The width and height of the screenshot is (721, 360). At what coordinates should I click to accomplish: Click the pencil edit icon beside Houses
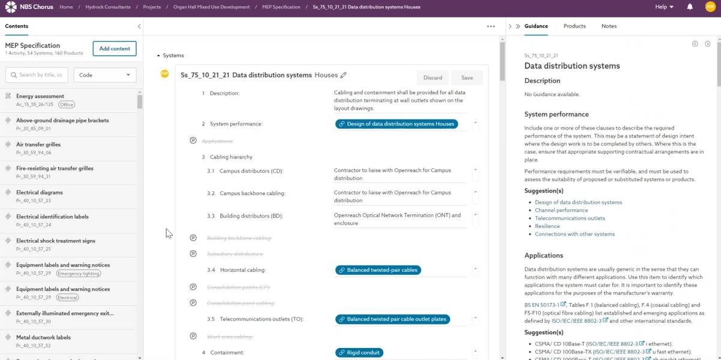coord(344,76)
